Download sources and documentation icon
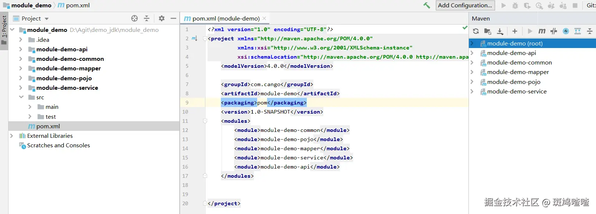The height and width of the screenshot is (214, 596). pos(500,31)
